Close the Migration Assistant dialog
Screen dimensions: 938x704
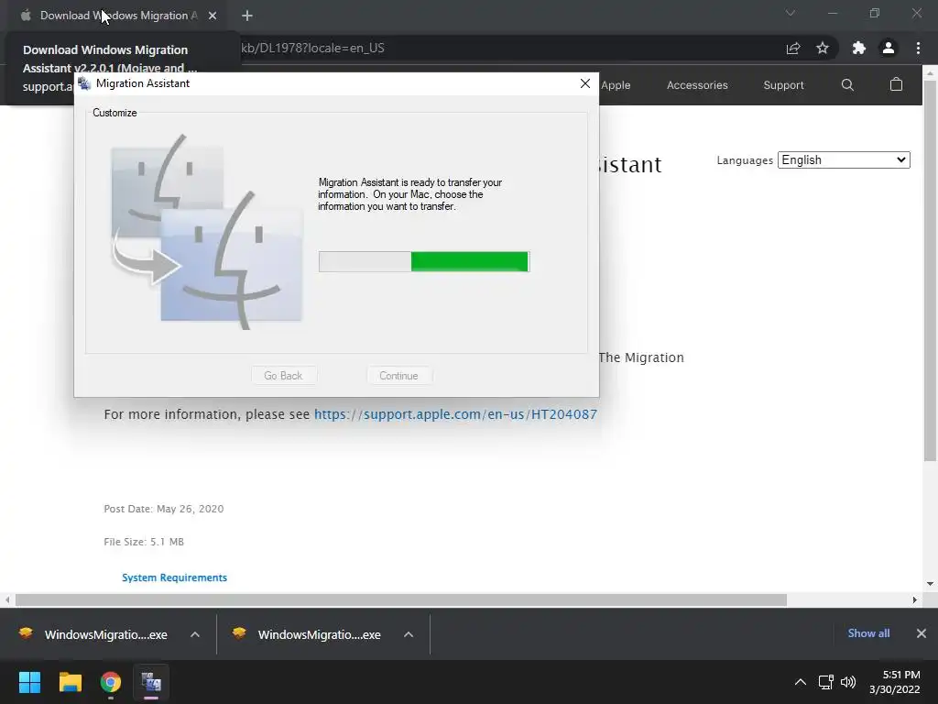point(585,83)
